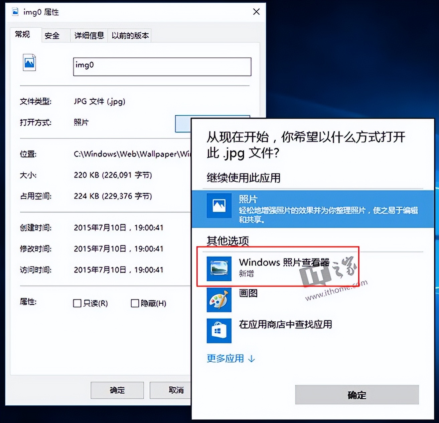The height and width of the screenshot is (423, 439).
Task: Check the 隐藏(H) checkbox
Action: 135,303
